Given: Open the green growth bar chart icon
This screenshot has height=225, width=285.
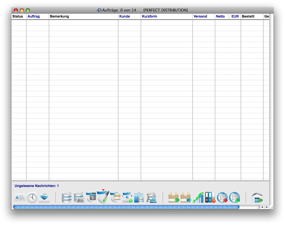Looking at the screenshot, I should (198, 198).
